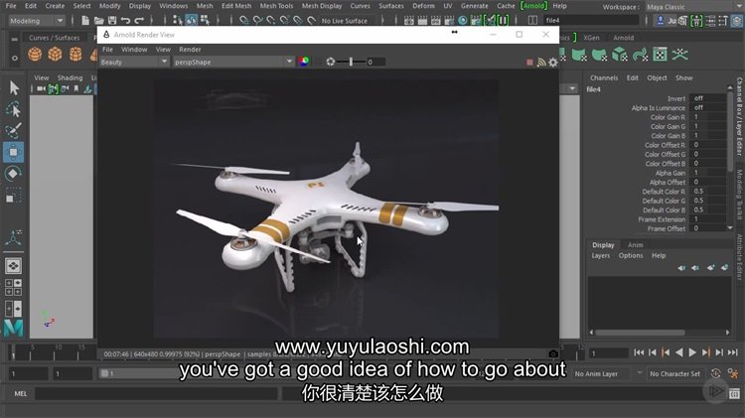Click the Undo arrow icon
745x418 pixels.
click(125, 21)
